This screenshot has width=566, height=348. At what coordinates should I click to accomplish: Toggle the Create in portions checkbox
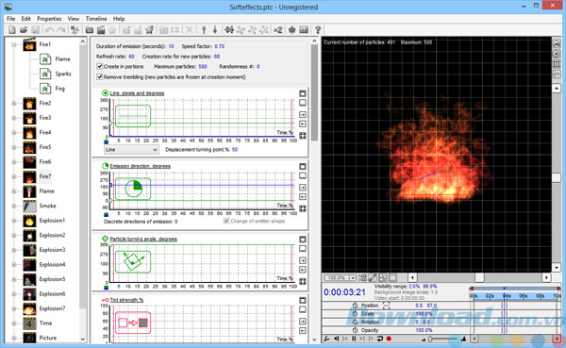click(100, 66)
